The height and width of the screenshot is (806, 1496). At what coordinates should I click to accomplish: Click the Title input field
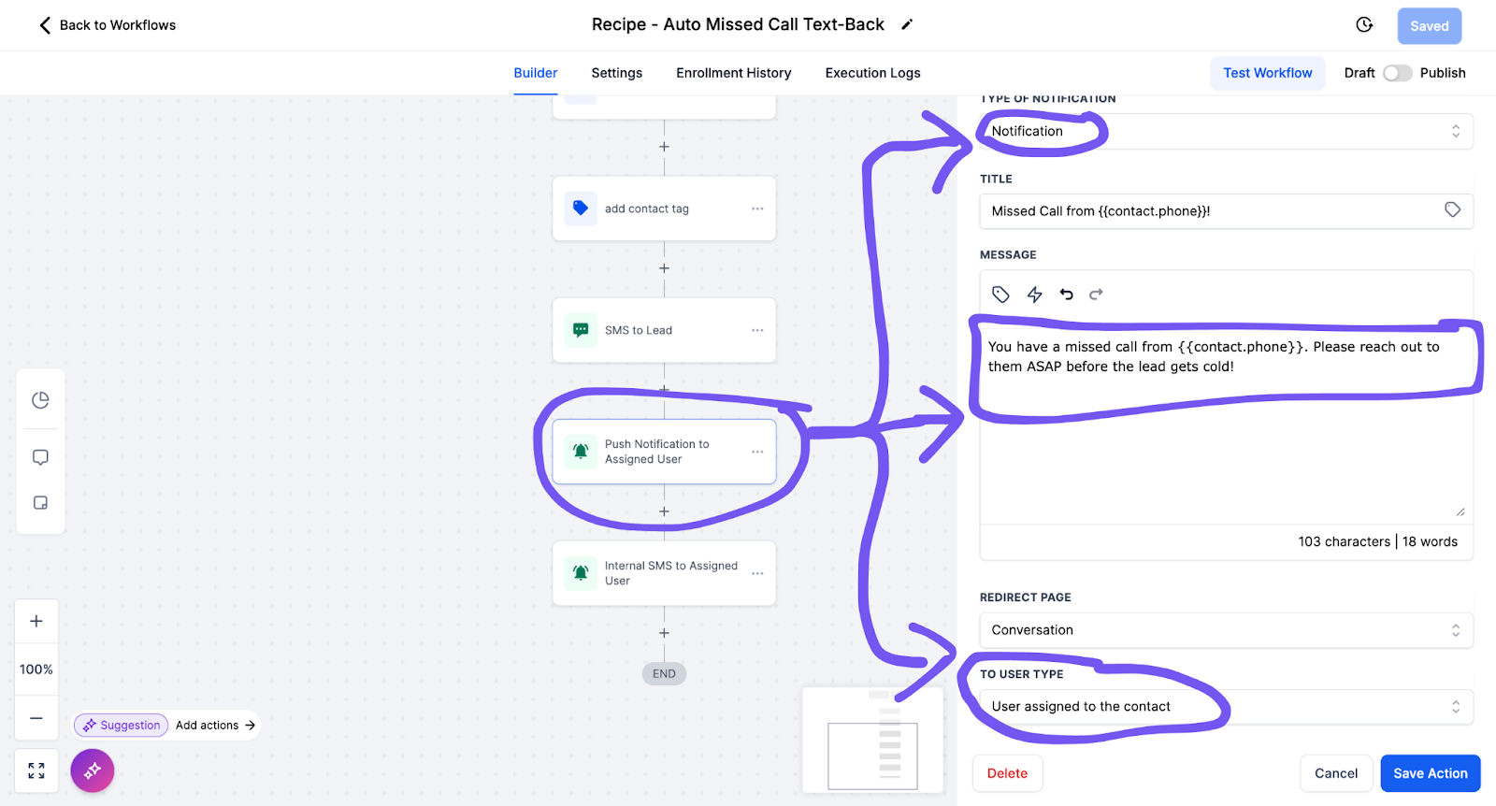tap(1227, 211)
